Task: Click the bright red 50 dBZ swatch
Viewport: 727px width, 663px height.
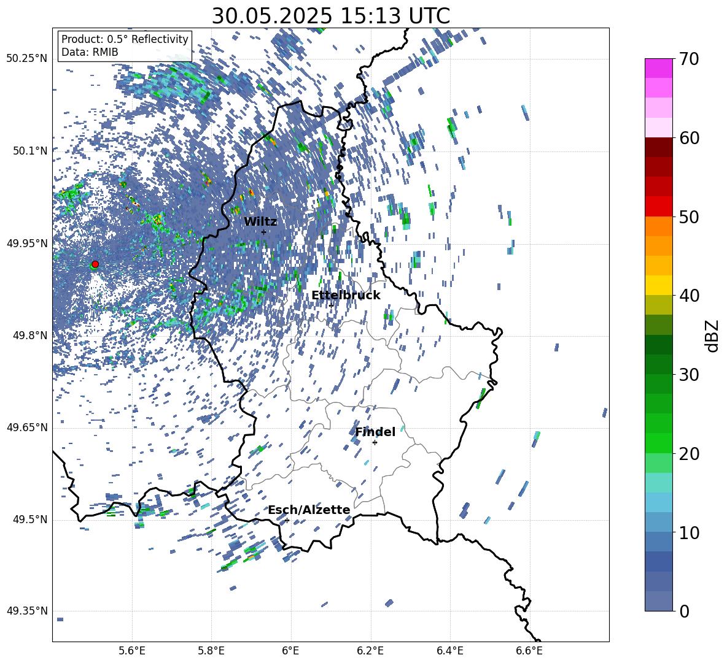Action: [659, 207]
